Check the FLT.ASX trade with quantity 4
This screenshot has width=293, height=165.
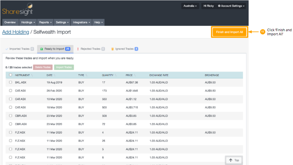[11, 132]
